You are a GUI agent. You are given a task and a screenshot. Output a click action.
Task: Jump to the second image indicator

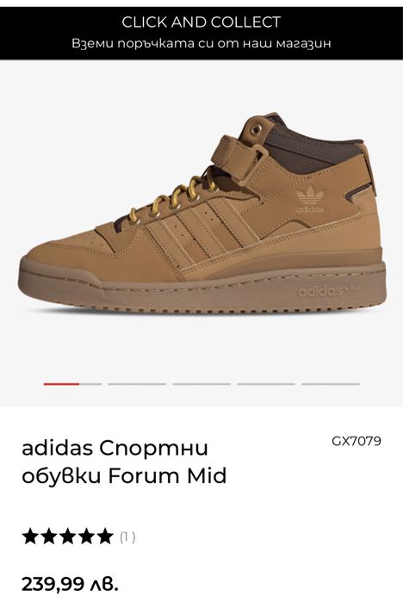[137, 383]
